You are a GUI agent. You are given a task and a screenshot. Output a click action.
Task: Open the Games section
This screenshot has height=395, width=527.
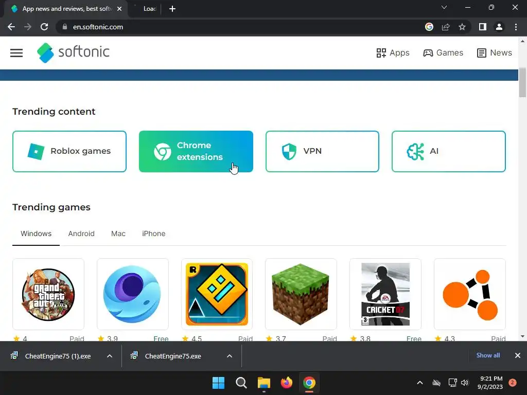pyautogui.click(x=443, y=53)
